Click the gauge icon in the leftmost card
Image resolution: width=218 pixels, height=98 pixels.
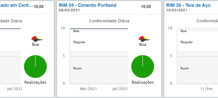click(38, 39)
